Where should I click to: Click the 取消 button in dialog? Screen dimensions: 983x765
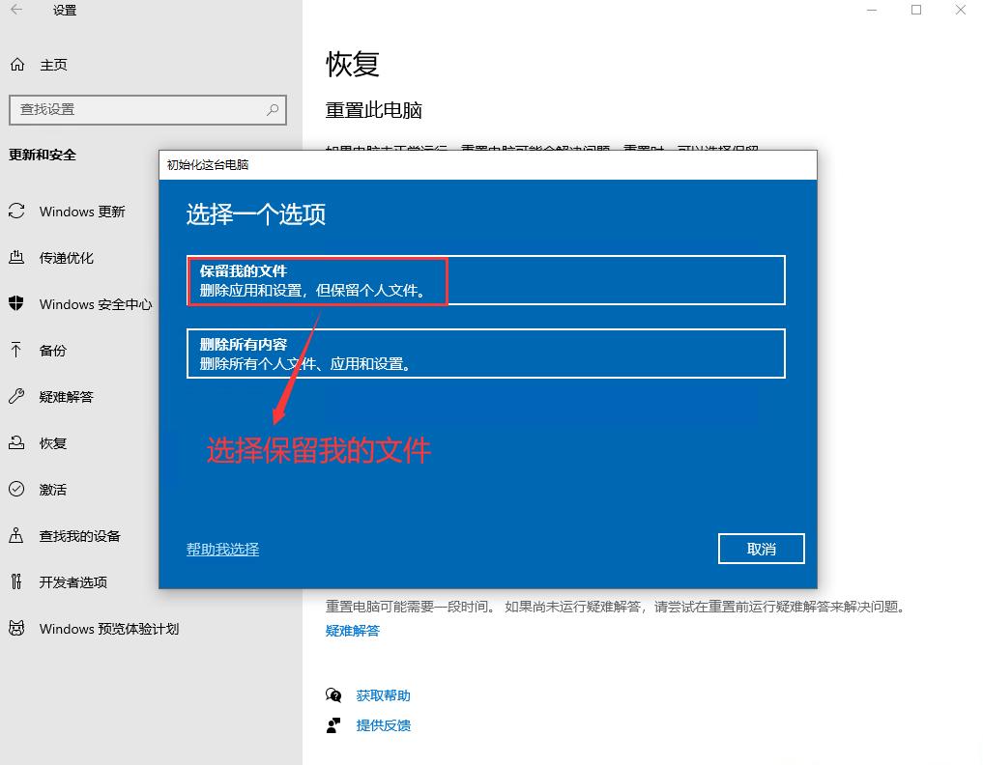[x=761, y=548]
